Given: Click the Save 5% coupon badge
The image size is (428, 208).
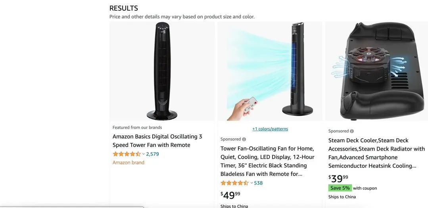Looking at the screenshot, I should coord(340,188).
